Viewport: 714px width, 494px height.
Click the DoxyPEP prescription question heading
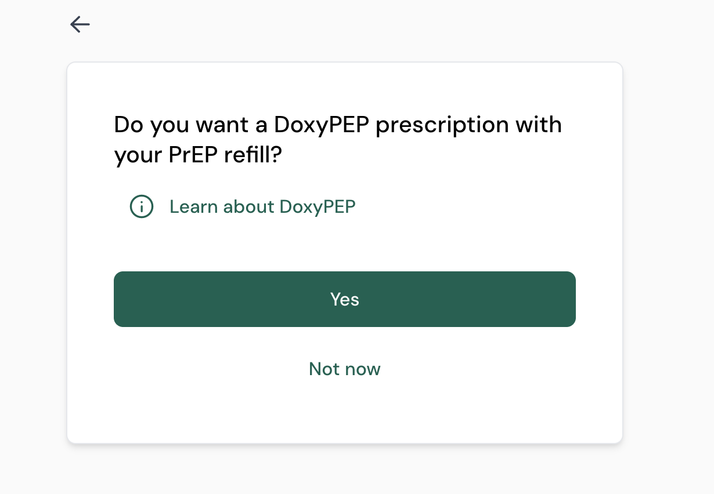point(338,140)
